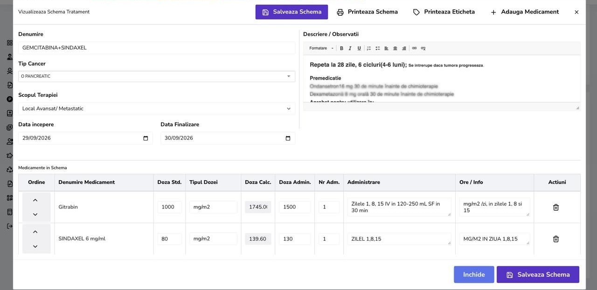
Task: Expand the Scopul Terapiei select box
Action: [x=157, y=108]
